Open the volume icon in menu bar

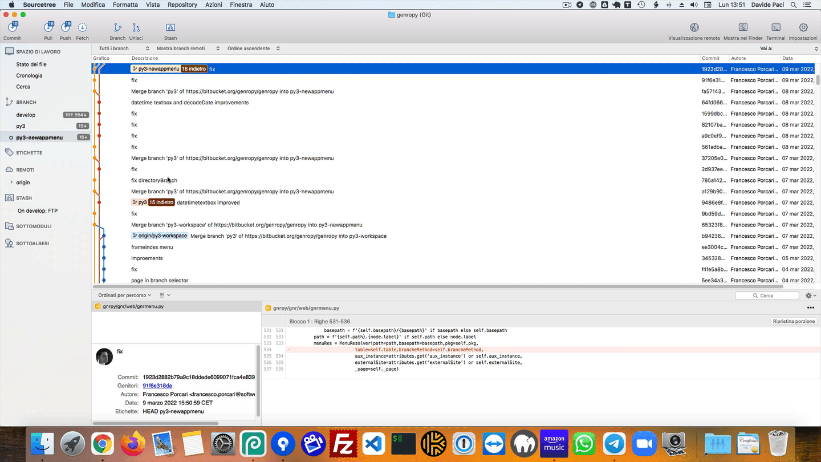(694, 5)
